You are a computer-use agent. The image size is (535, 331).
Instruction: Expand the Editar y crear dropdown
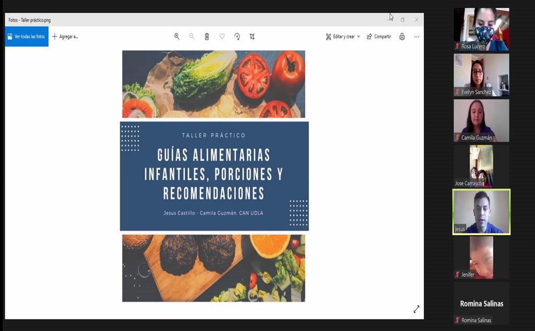[x=343, y=36]
